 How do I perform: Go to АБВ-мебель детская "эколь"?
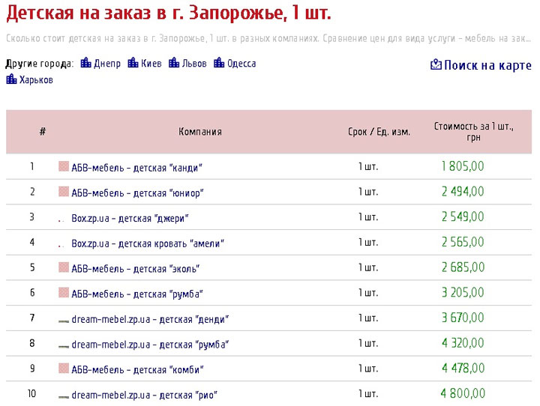136,268
